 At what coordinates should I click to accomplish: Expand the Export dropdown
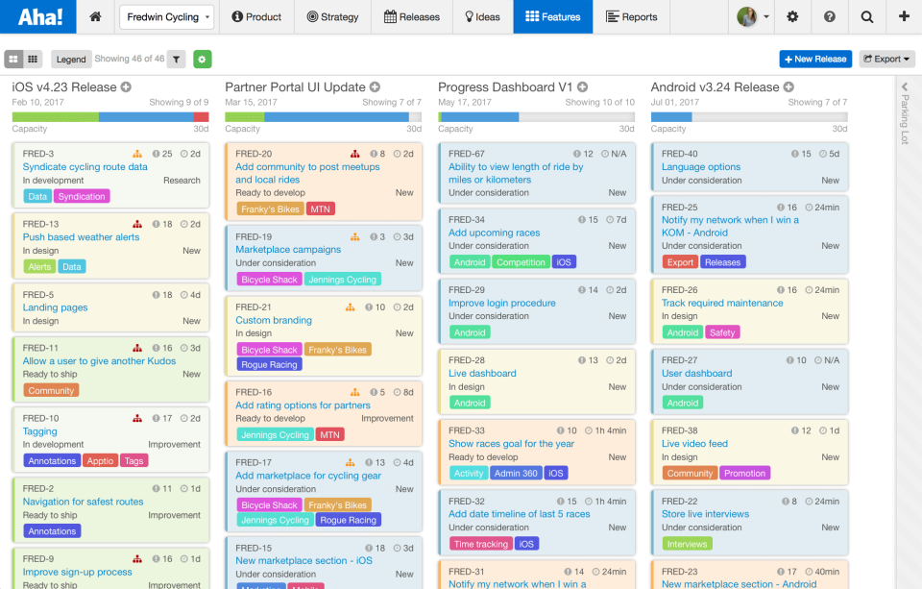coord(886,60)
